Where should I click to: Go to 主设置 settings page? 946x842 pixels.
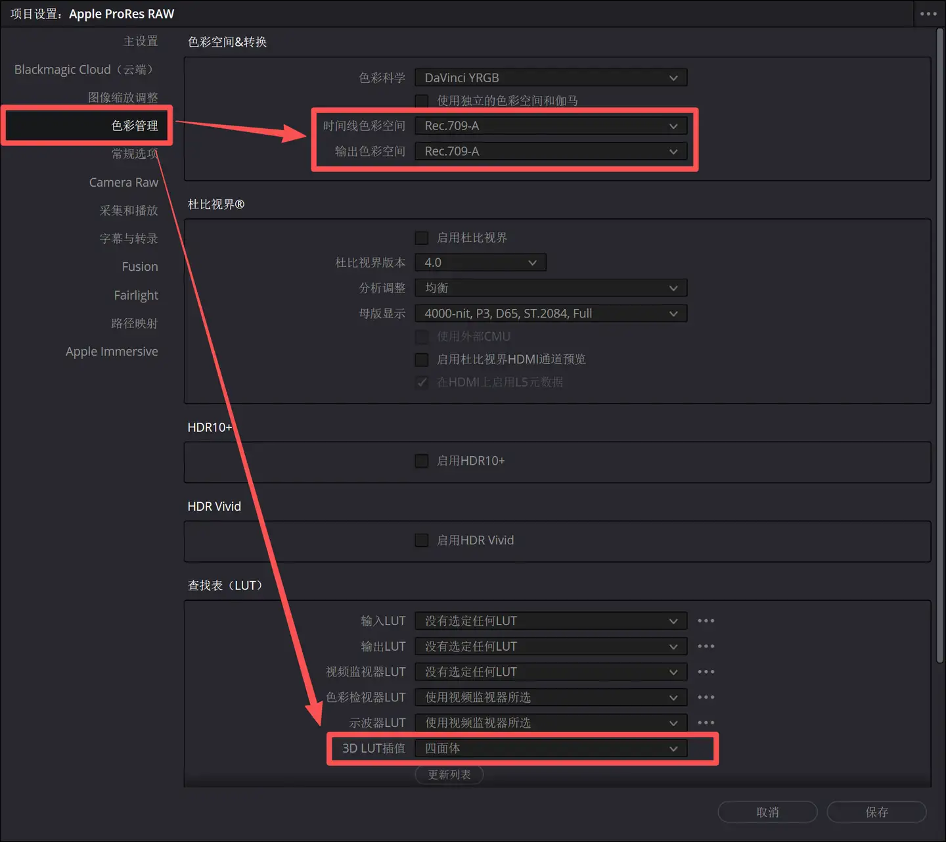pos(141,41)
